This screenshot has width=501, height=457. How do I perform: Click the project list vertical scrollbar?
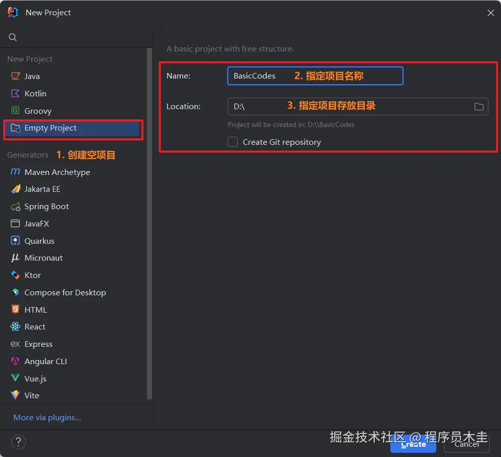(149, 223)
